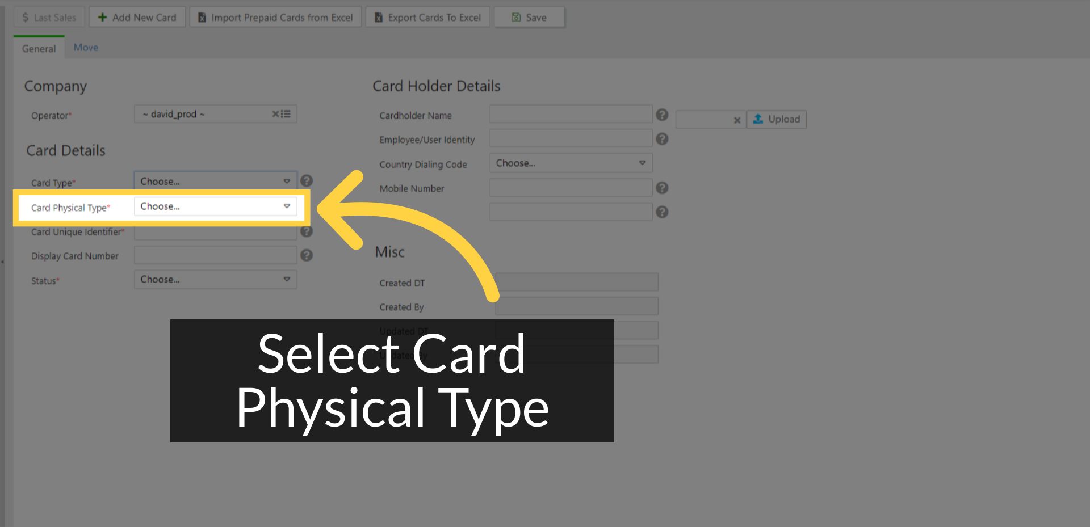Focus the Cardholder Name input field
This screenshot has height=527, width=1090.
[571, 114]
